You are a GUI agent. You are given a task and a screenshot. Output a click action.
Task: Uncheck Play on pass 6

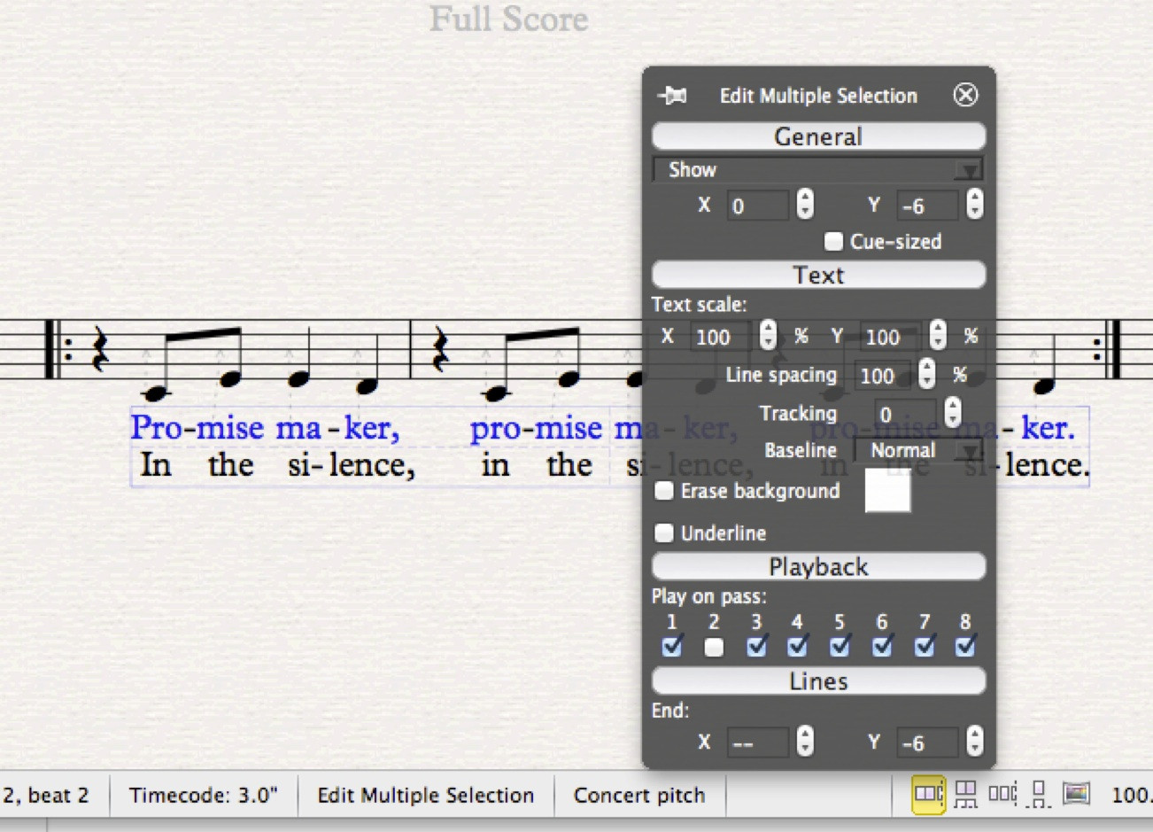point(882,647)
